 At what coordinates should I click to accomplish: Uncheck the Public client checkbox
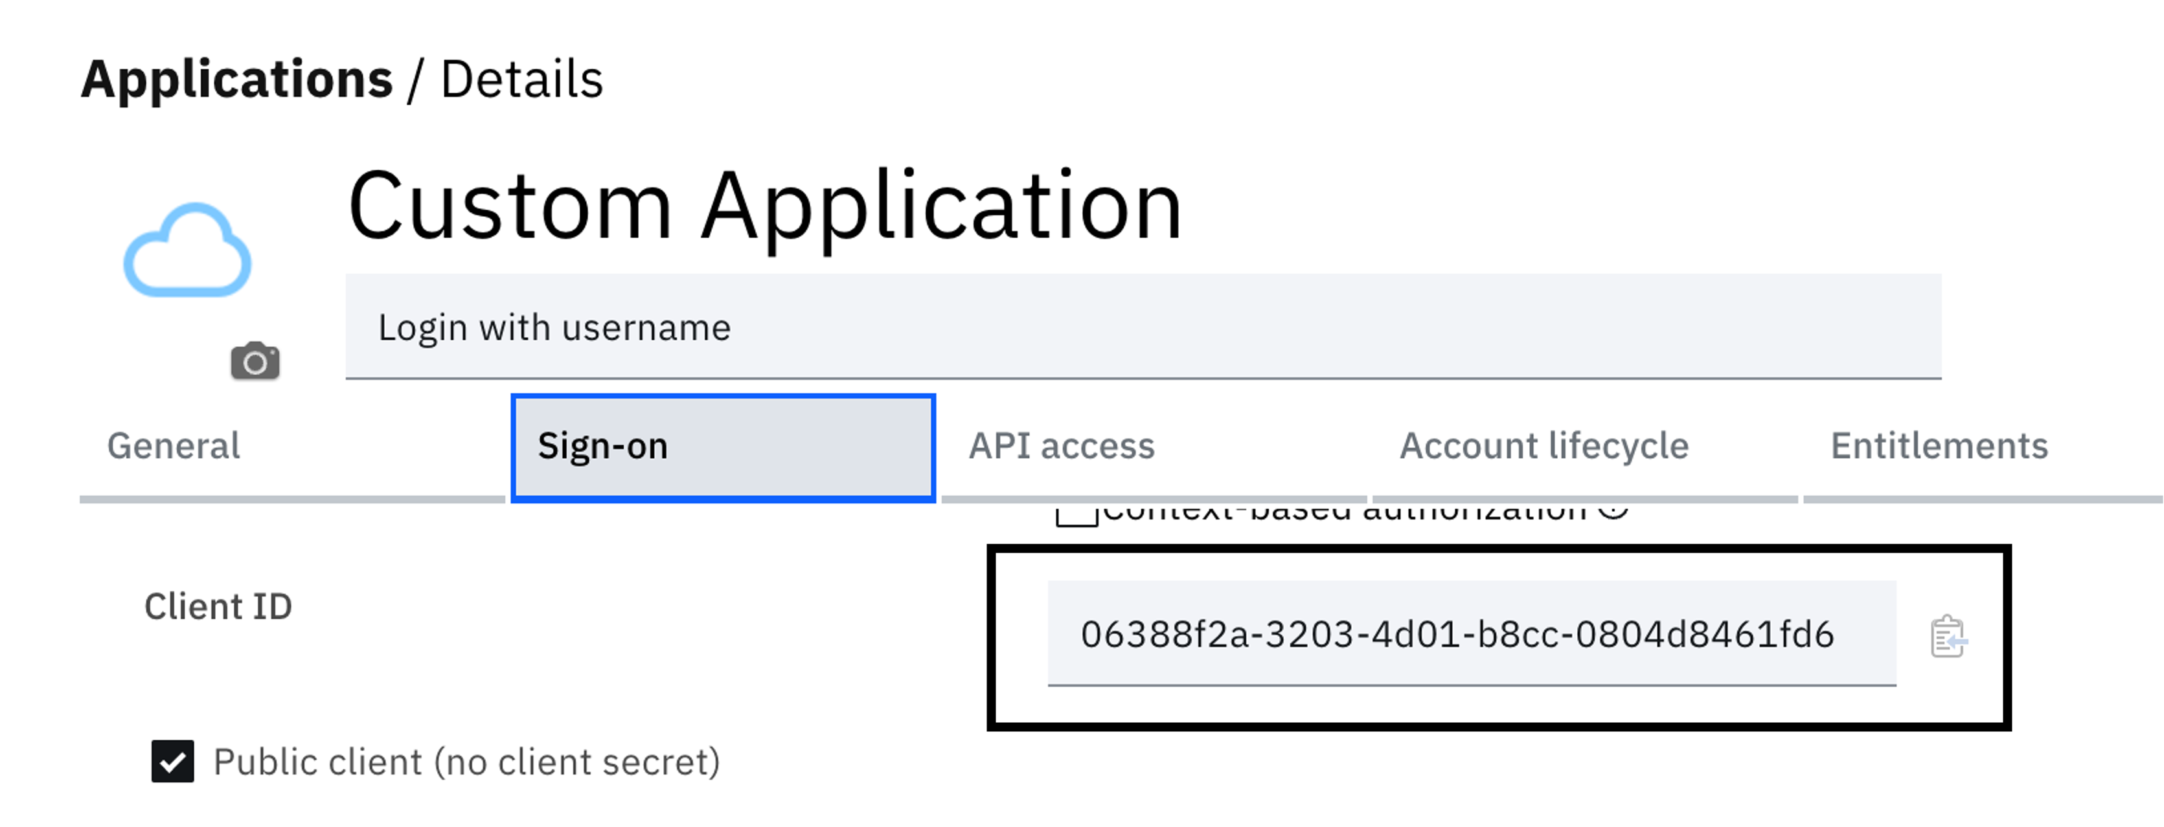(x=172, y=761)
